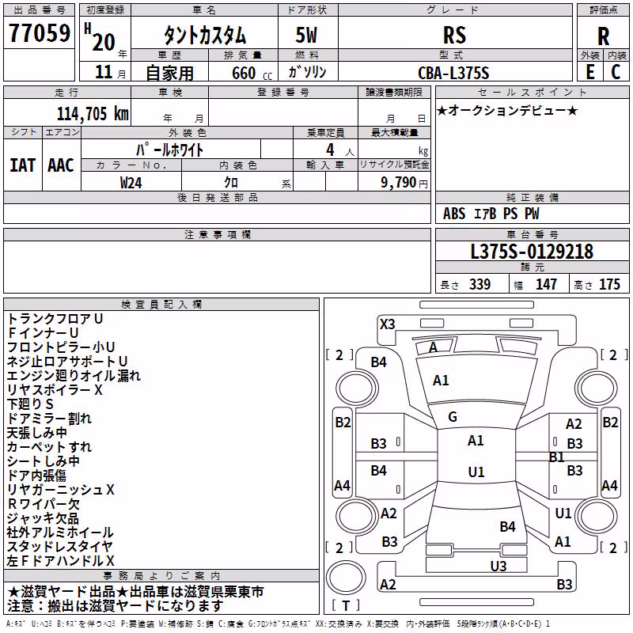This screenshot has height=633, width=633.
Task: Click note スタッドレスタイヤ
Action: [x=60, y=547]
